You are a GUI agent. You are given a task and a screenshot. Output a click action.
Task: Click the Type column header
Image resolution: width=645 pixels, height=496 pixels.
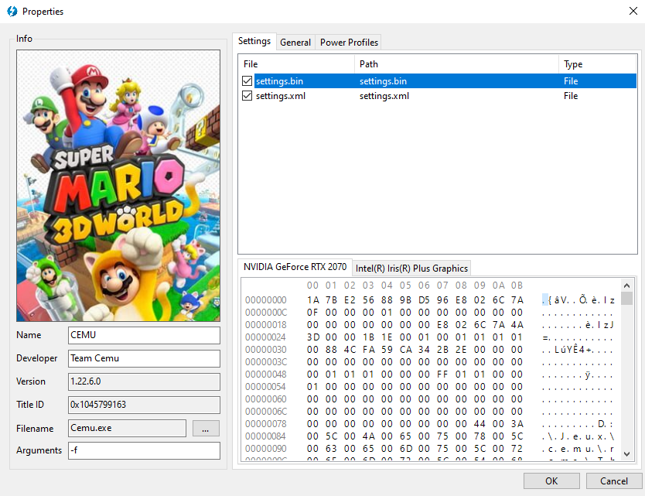coord(598,64)
